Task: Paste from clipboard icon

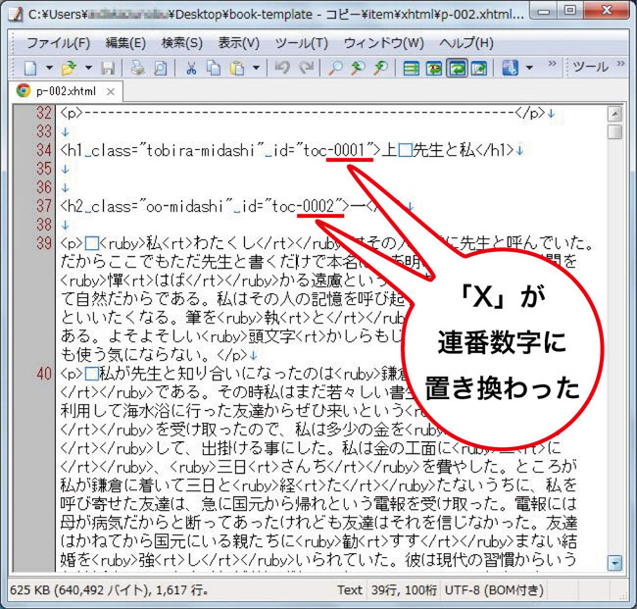Action: (x=237, y=68)
